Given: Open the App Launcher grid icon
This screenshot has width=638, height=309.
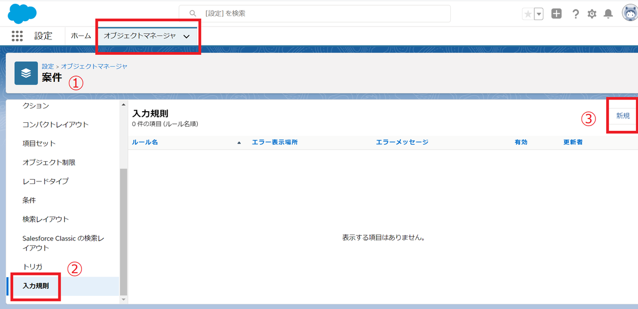Looking at the screenshot, I should click(17, 36).
